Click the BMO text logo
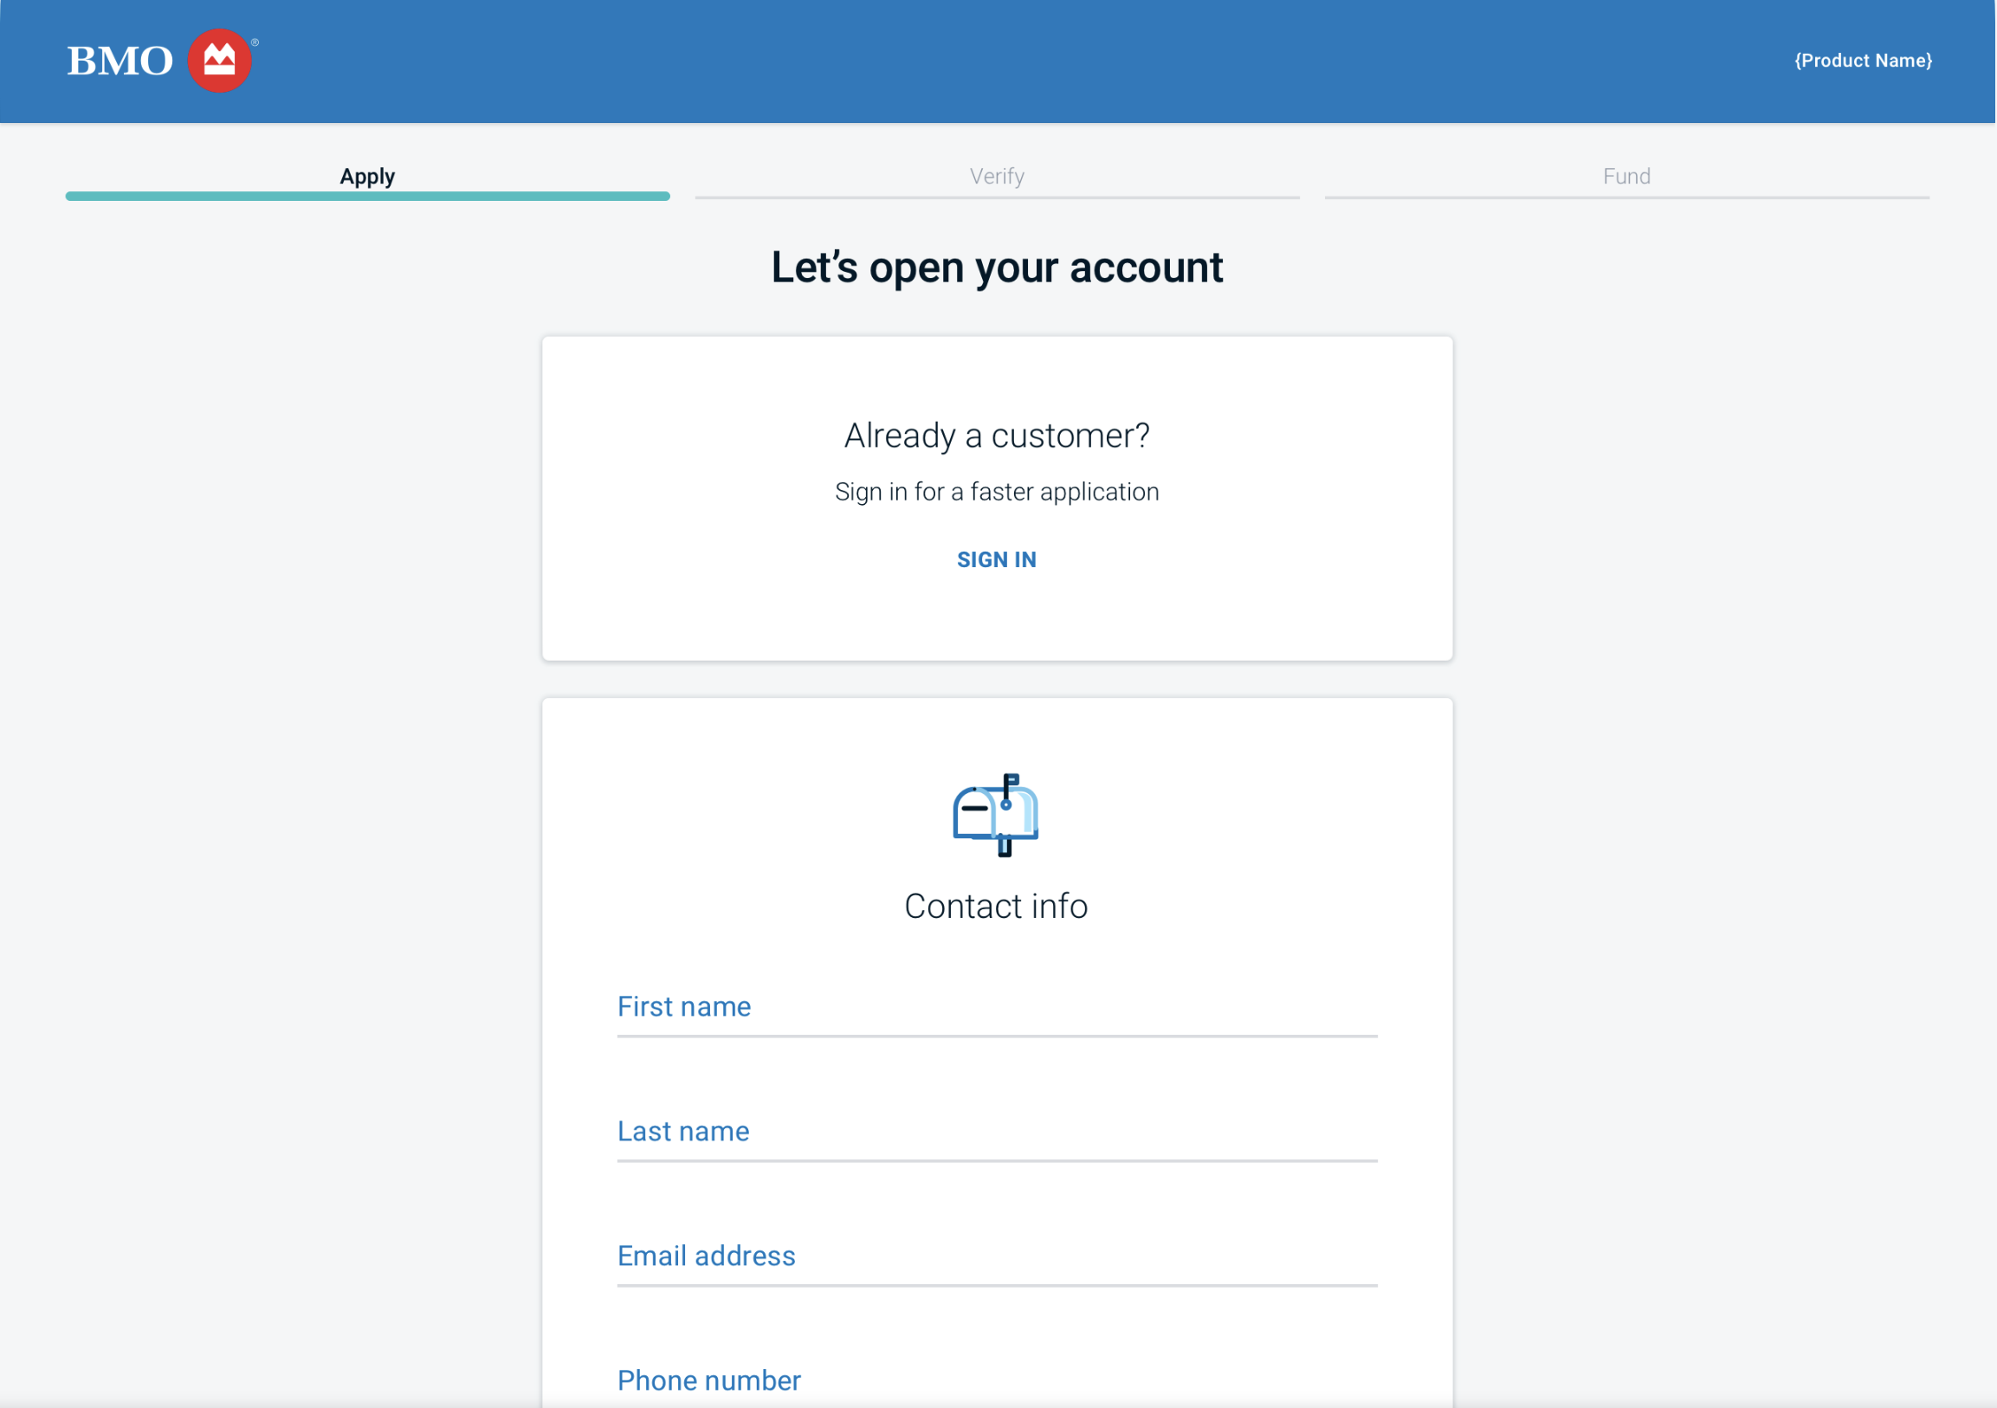The height and width of the screenshot is (1408, 1997). (119, 60)
